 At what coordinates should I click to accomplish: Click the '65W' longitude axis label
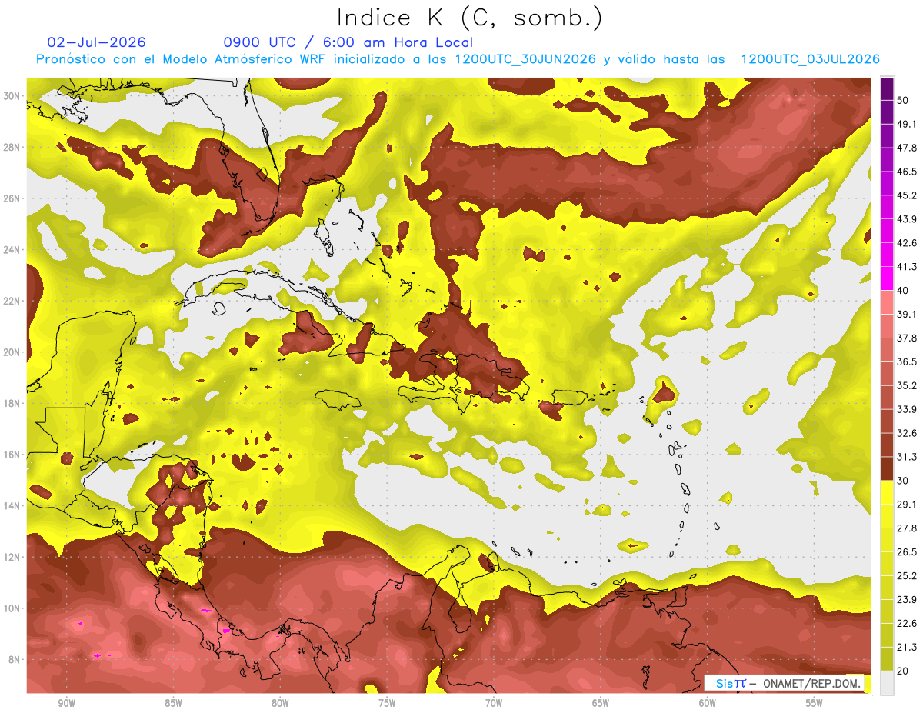pos(601,704)
